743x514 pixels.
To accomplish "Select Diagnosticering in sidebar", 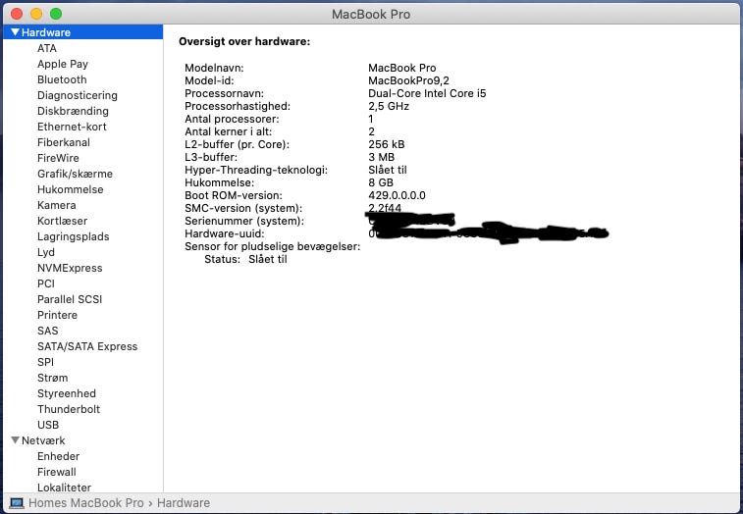I will click(x=78, y=95).
